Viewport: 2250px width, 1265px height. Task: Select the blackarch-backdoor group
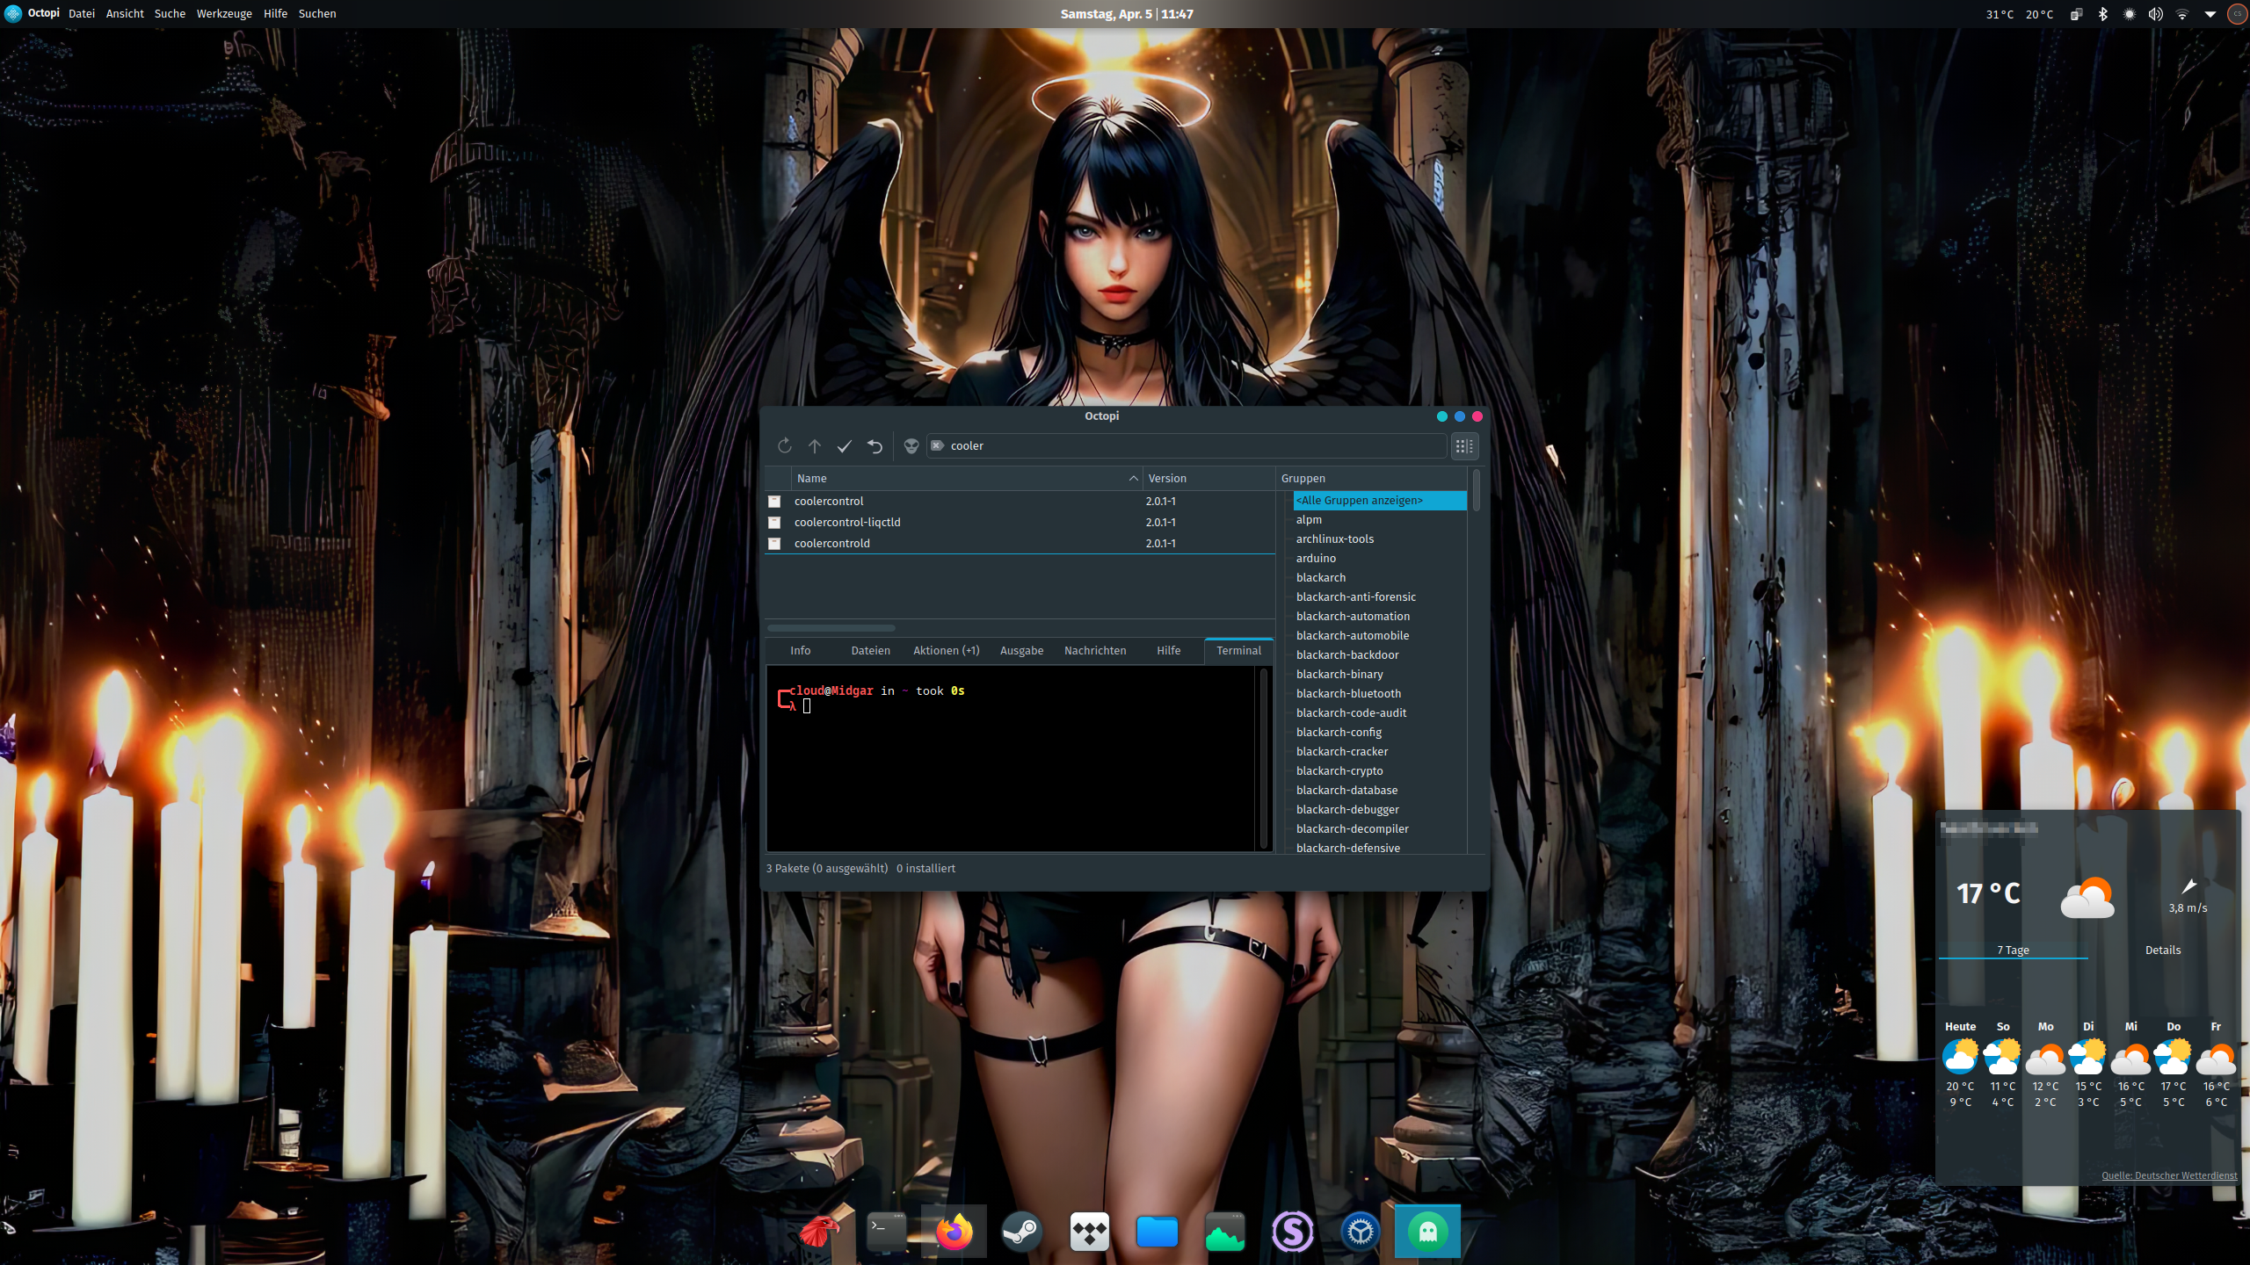pyautogui.click(x=1346, y=655)
